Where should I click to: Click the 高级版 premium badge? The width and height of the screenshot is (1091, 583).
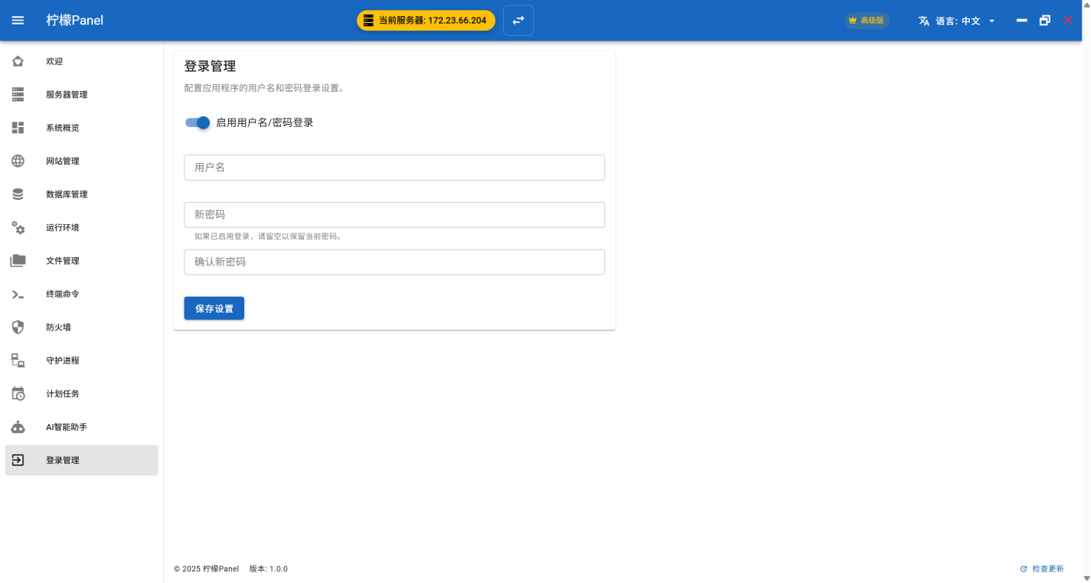pyautogui.click(x=867, y=21)
